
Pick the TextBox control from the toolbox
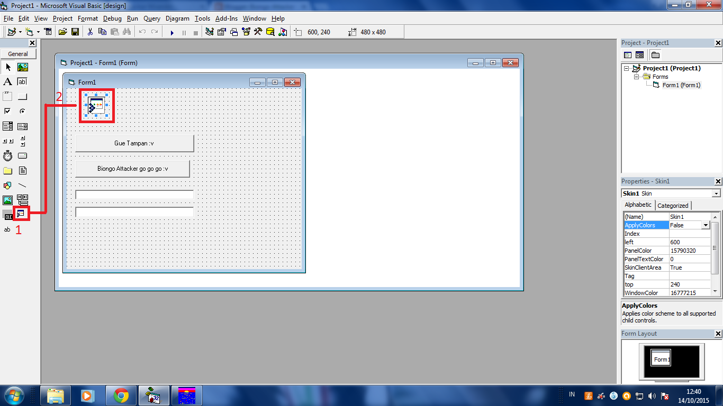coord(22,81)
